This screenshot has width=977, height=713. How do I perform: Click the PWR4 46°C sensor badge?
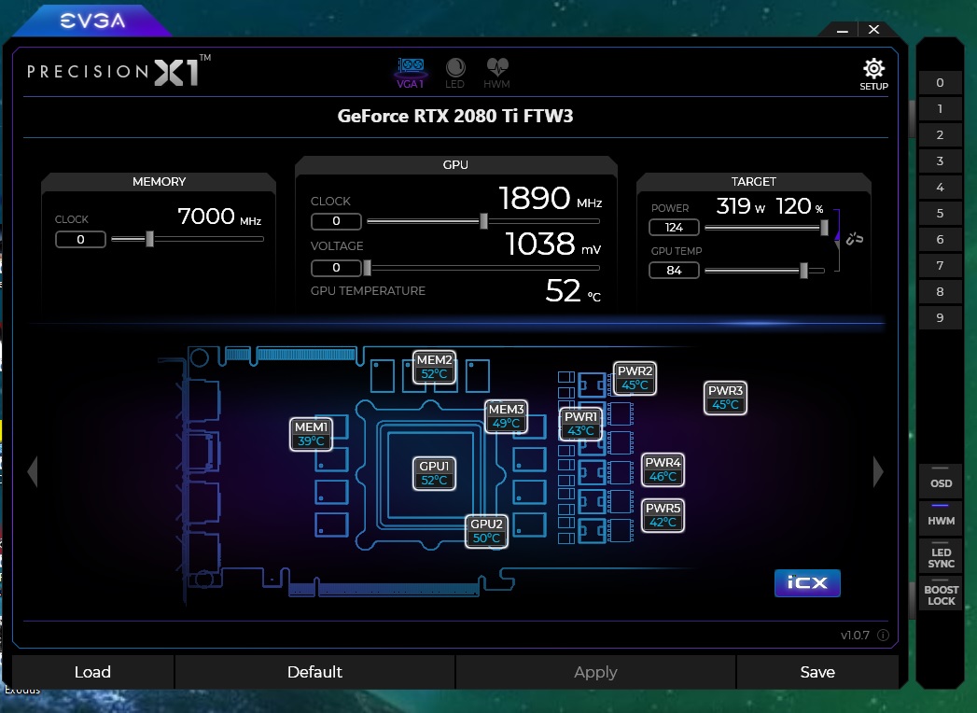click(663, 469)
